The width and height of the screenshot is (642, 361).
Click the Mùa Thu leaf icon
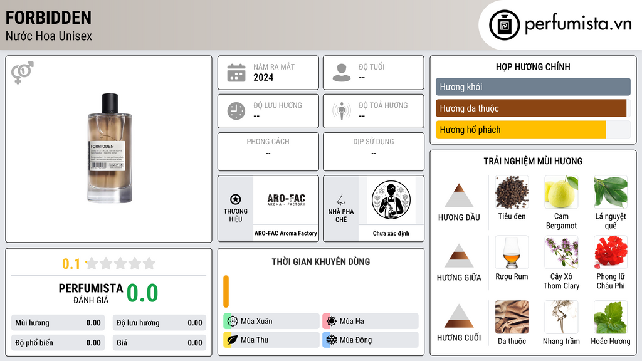click(233, 340)
